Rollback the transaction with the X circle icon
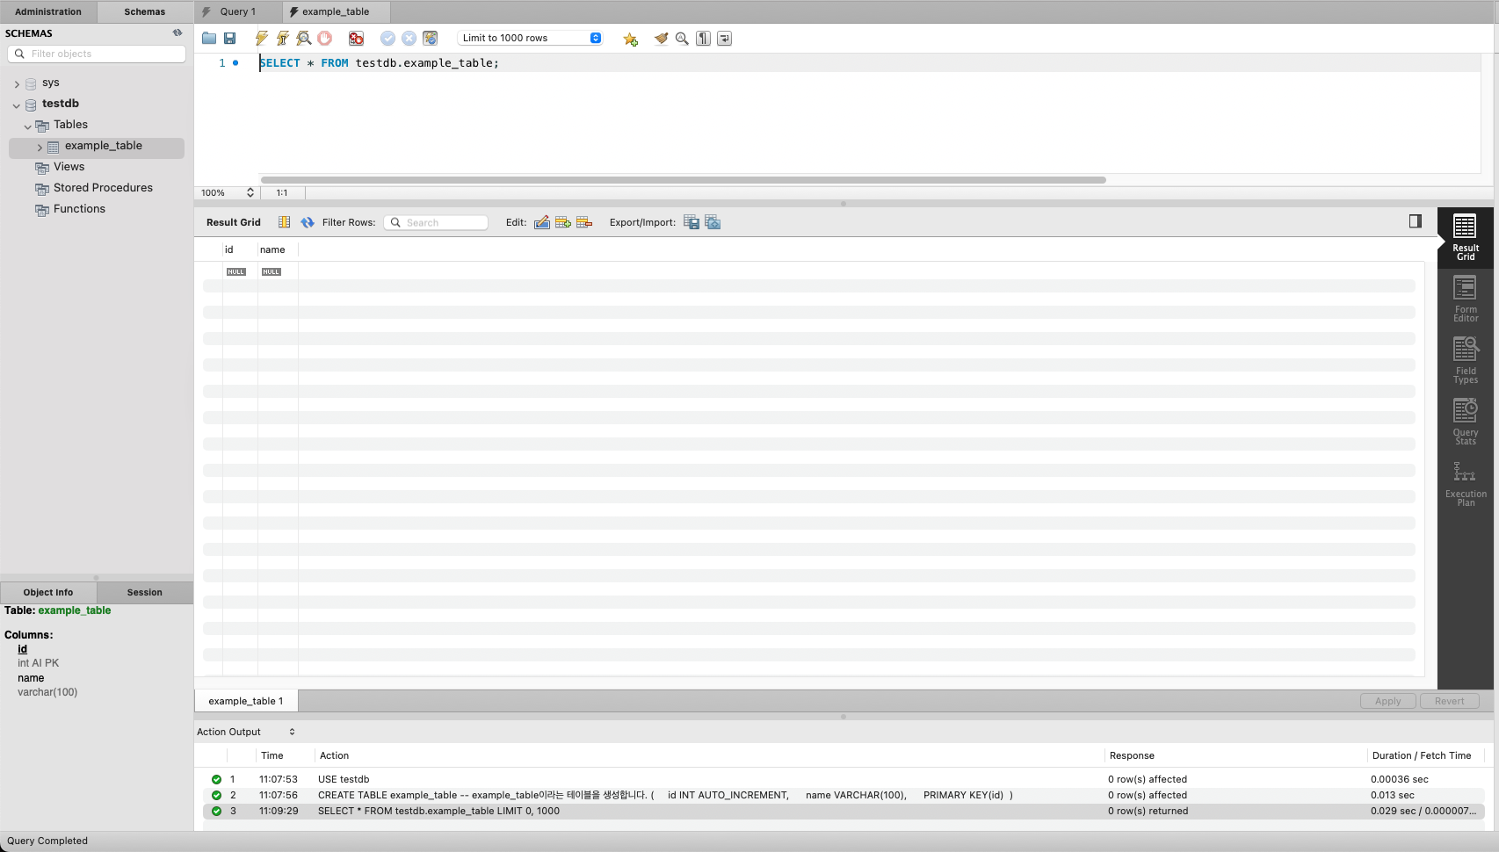Screen dimensions: 1499x852 tap(409, 39)
